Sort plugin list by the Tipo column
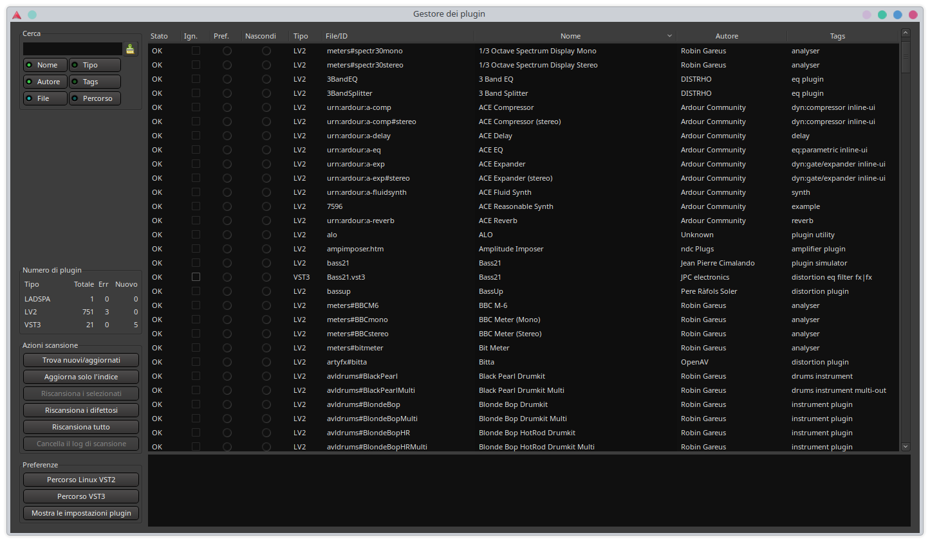930x542 pixels. (x=301, y=36)
